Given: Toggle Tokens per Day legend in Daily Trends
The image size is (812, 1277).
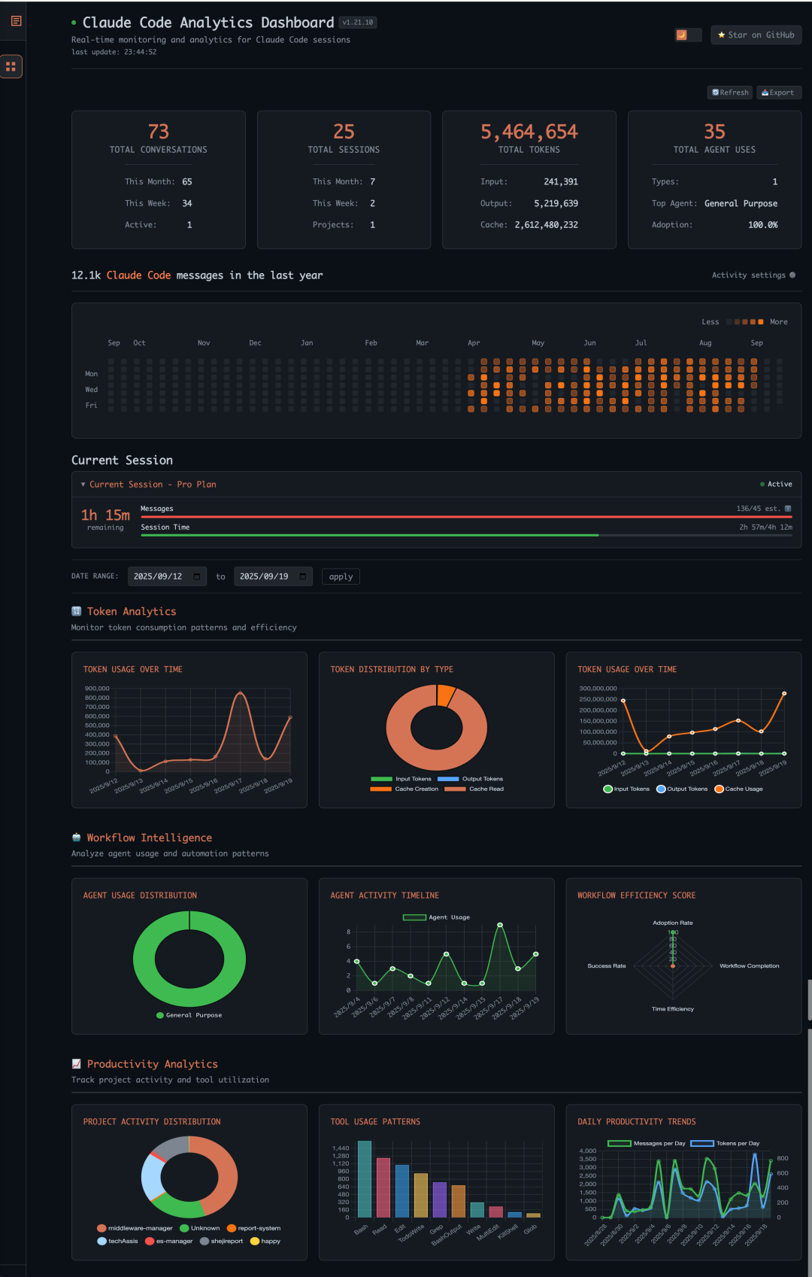Looking at the screenshot, I should click(726, 1143).
